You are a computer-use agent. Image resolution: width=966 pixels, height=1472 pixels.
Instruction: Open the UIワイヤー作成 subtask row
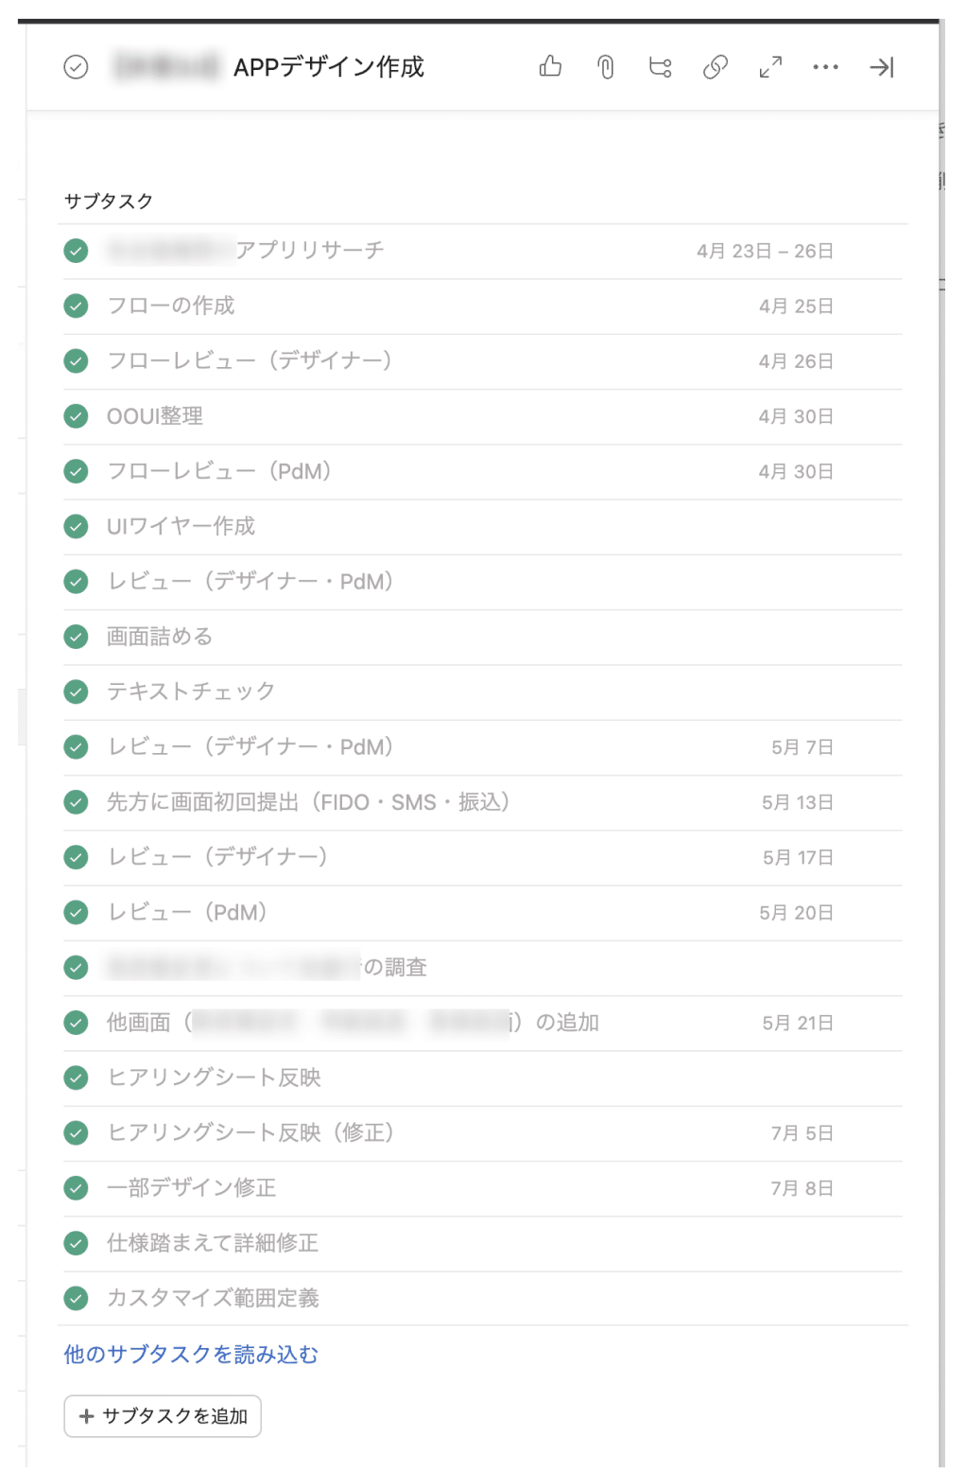pos(482,526)
